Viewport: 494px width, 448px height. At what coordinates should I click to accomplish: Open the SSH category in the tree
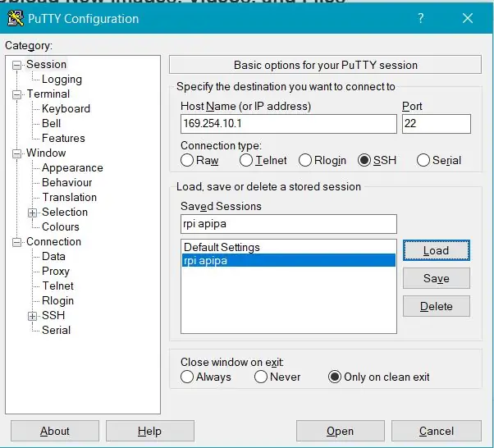tap(53, 315)
